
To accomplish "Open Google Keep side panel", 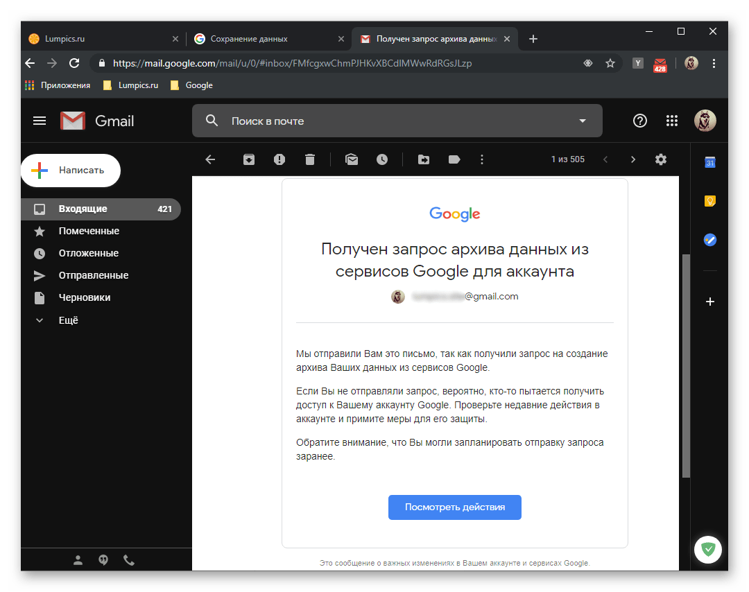I will click(710, 201).
